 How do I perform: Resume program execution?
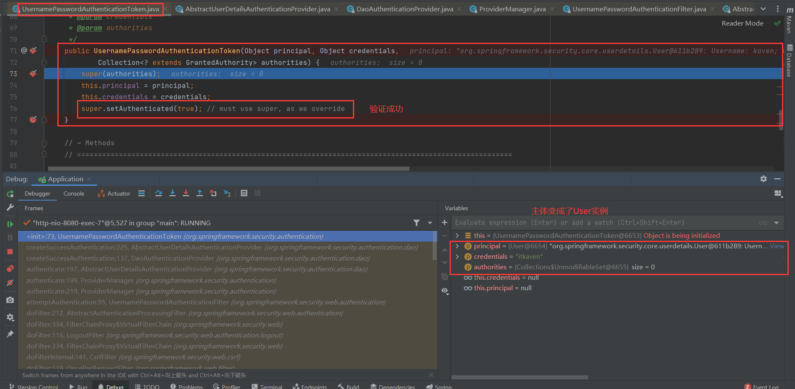click(10, 224)
